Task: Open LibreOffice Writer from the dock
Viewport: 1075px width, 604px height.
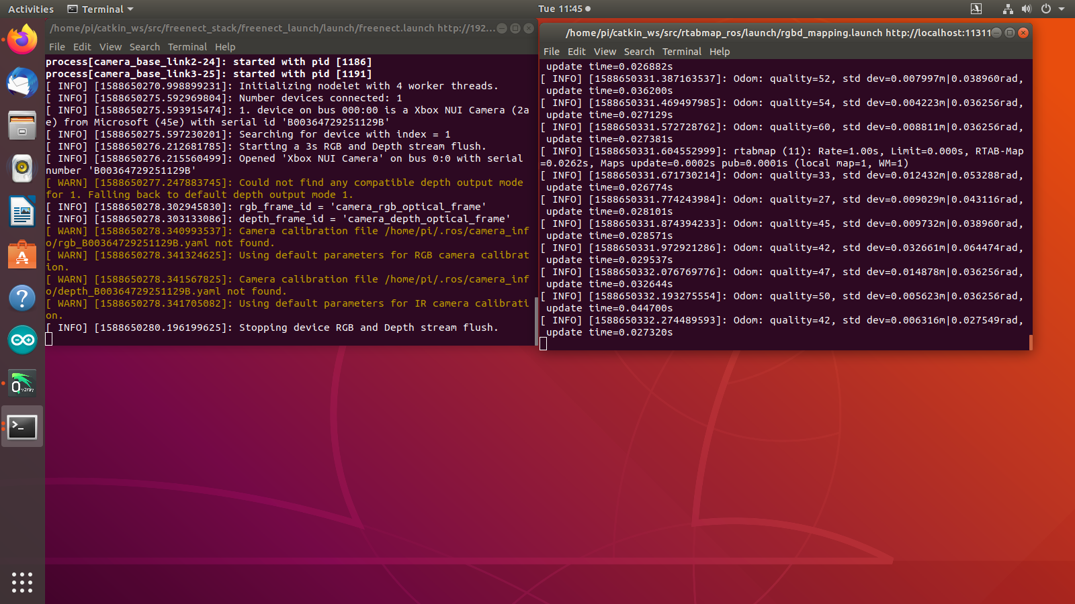Action: pos(22,211)
